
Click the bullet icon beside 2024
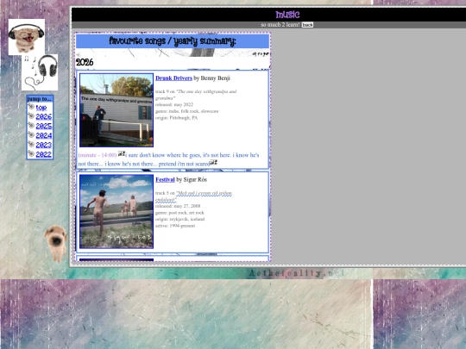click(31, 134)
